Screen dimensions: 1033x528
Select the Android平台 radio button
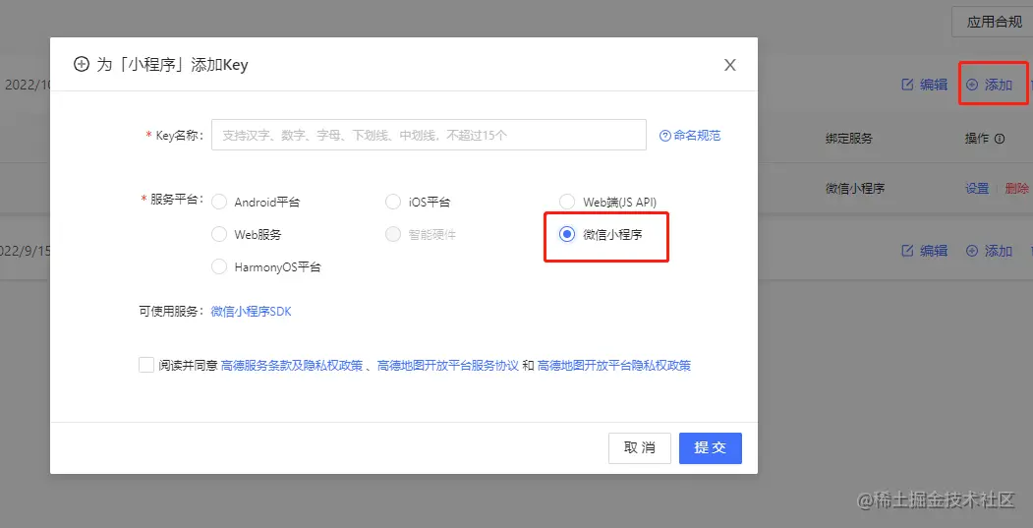(x=219, y=202)
